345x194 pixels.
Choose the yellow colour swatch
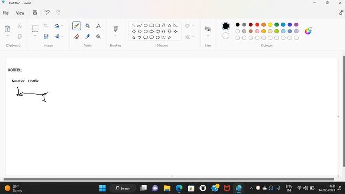point(270,25)
